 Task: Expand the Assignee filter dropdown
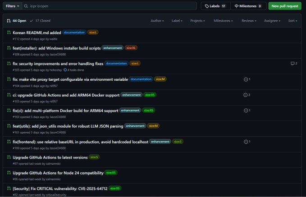coord(272,21)
